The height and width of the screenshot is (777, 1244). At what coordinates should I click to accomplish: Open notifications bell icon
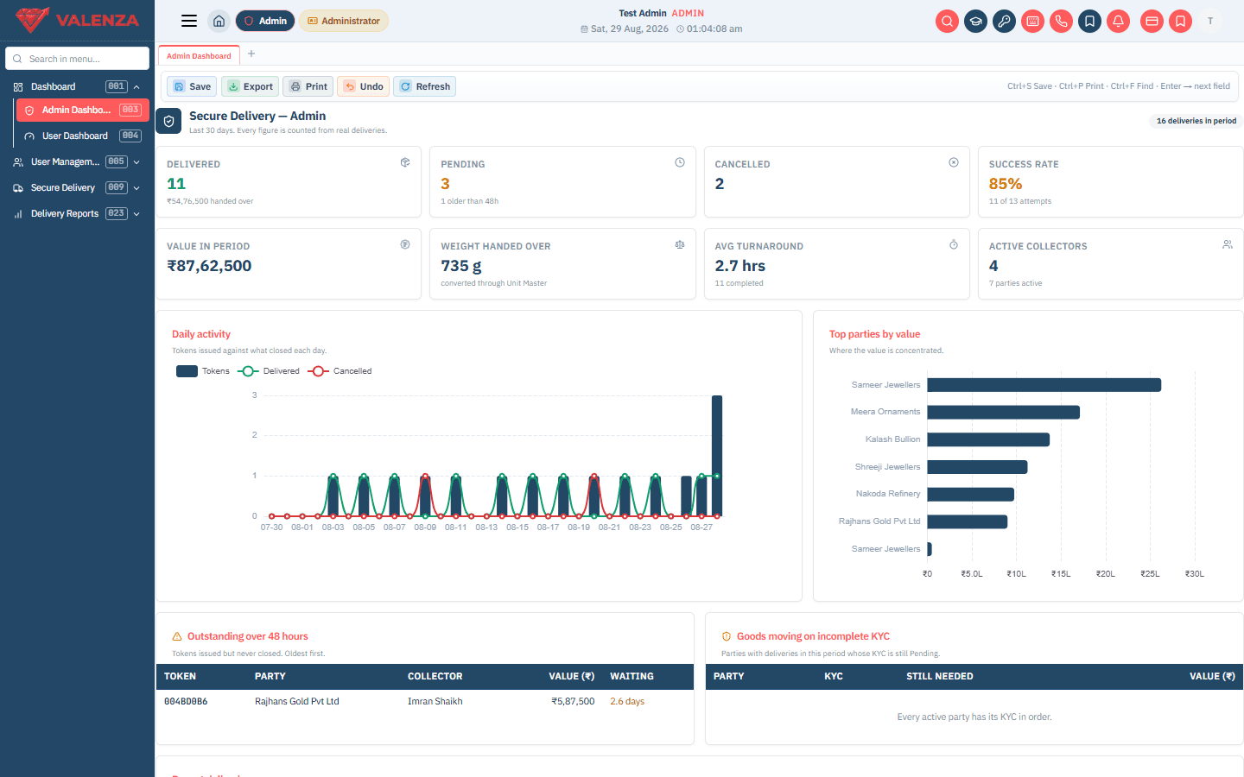1118,21
